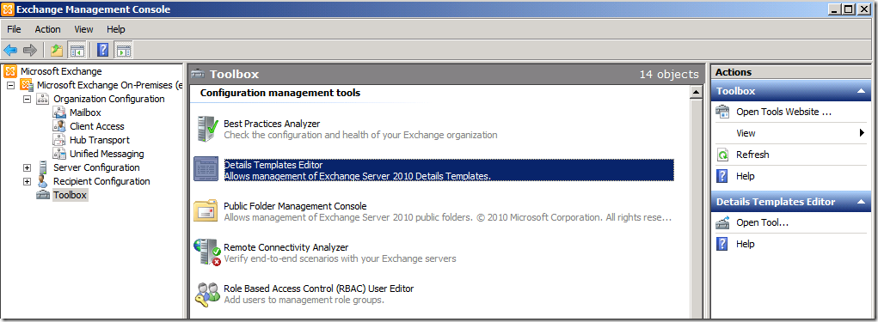The image size is (878, 322).
Task: Click the Public Folder Management Console folder icon
Action: 206,210
